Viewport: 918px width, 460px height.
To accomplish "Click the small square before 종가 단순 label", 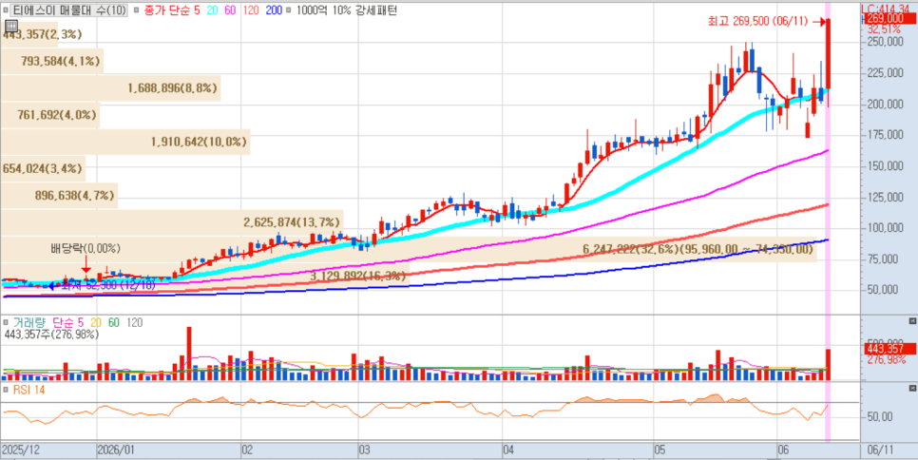I will 137,10.
